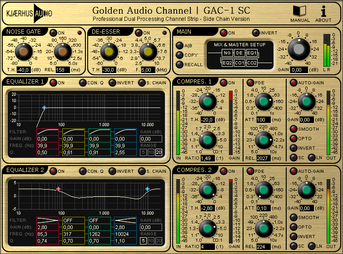Enable Compres. 2 SC switch

pyautogui.click(x=293, y=246)
